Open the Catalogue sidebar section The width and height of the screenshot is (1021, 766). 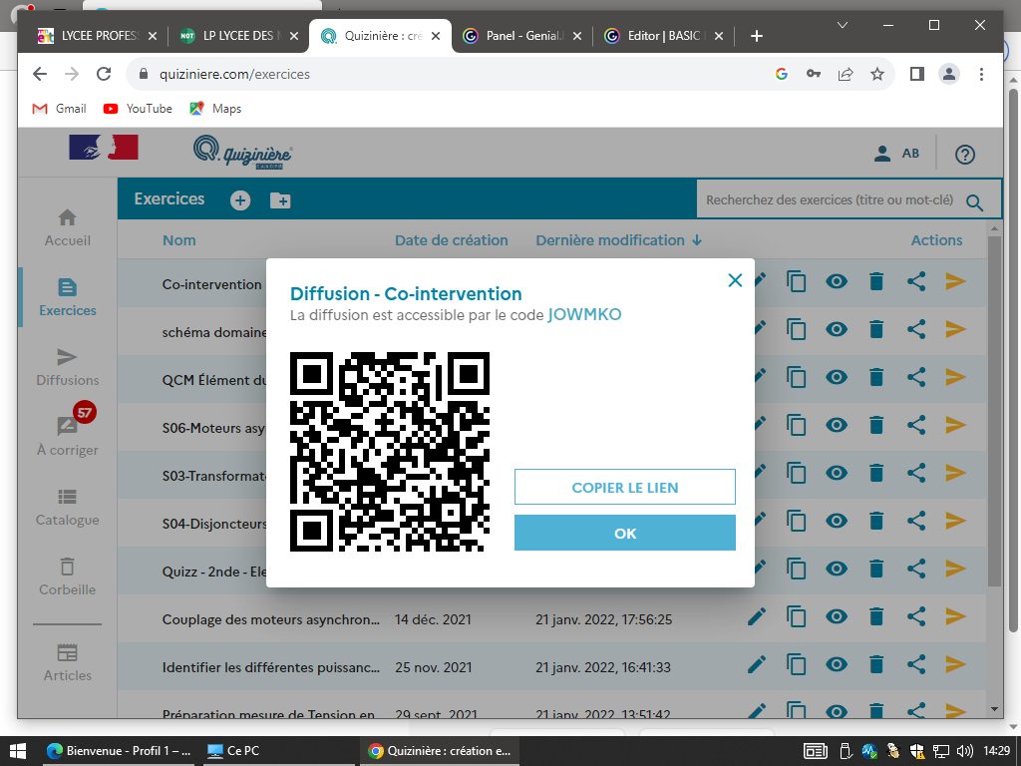68,508
